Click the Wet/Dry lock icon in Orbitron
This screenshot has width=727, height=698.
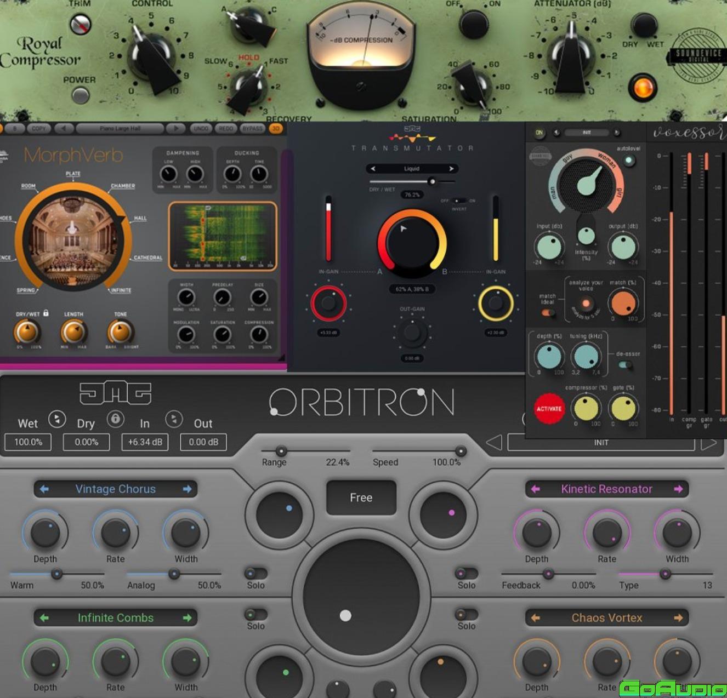115,419
